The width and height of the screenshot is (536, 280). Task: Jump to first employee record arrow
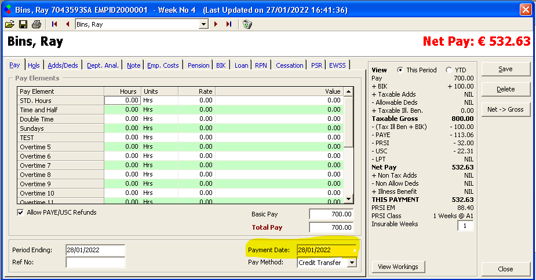coord(55,24)
